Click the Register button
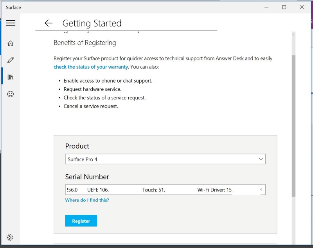Screen dimensions: 313x248 81,221
